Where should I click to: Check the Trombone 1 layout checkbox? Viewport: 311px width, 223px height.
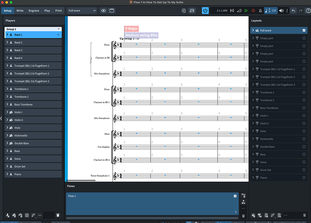[x=304, y=92]
